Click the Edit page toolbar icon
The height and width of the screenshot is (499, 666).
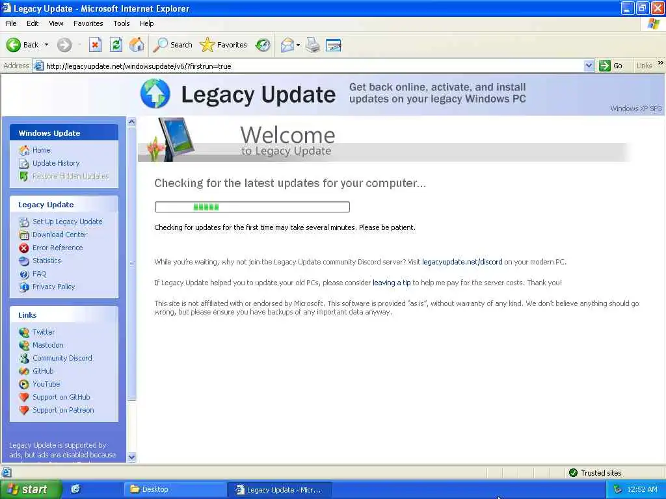pyautogui.click(x=334, y=45)
